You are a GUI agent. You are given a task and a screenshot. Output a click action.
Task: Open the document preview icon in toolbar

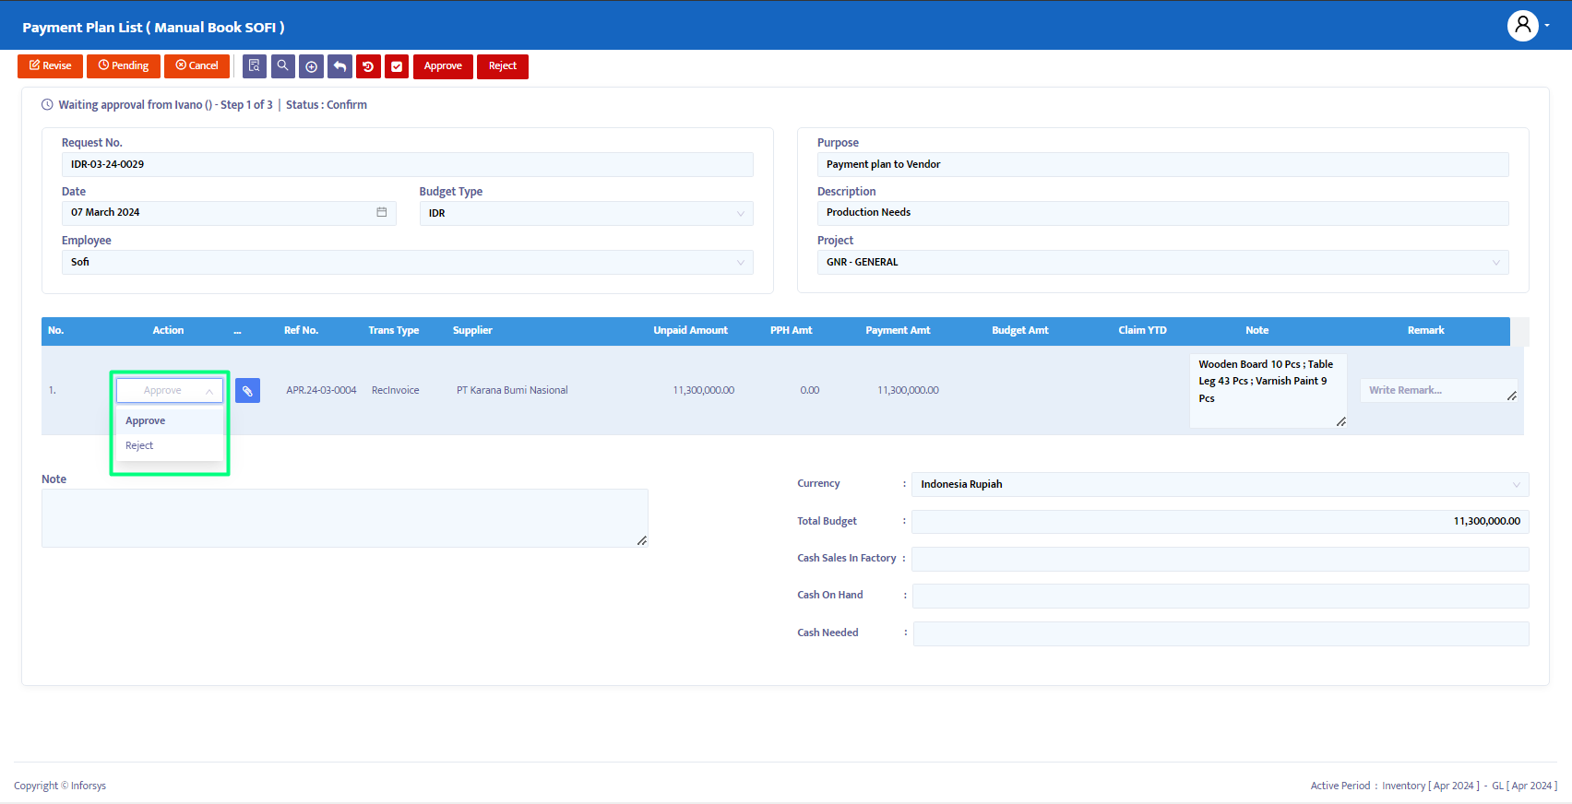coord(255,66)
